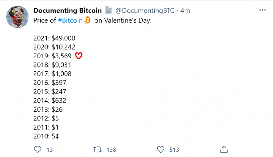Like the tweet with the heart icon
The height and width of the screenshot is (157, 273).
tap(161, 149)
